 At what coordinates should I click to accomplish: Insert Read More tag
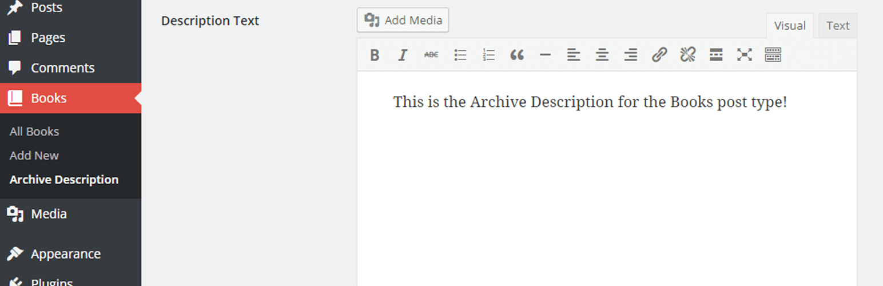click(x=715, y=55)
